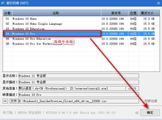Screen dimensions: 162x120
Task: Click the 显示描述 input field
Action: (79, 82)
